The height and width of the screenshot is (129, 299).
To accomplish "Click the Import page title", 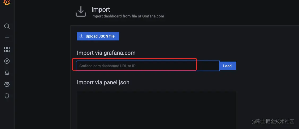I will tap(101, 10).
